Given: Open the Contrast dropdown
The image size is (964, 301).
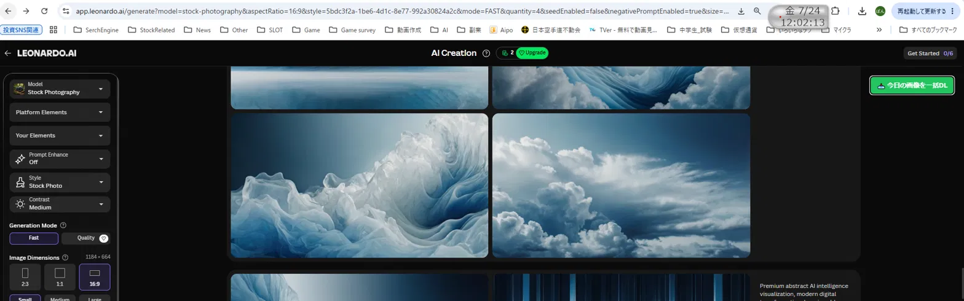Looking at the screenshot, I should (60, 204).
